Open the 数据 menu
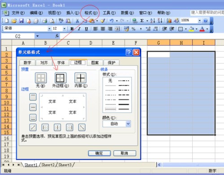Screen dimensions: 224x175 (x=127, y=13)
